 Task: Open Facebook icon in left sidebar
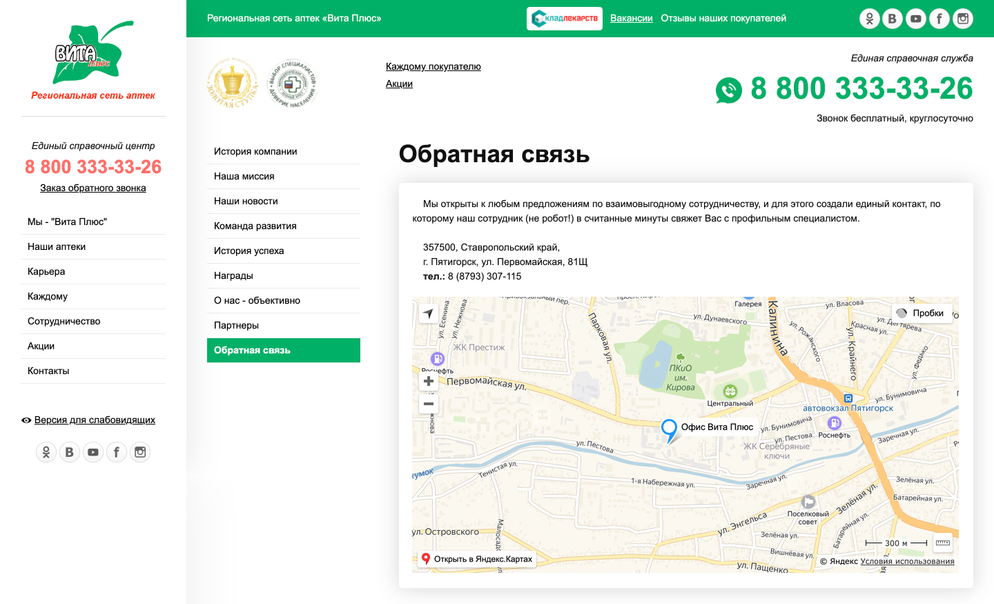pos(117,452)
